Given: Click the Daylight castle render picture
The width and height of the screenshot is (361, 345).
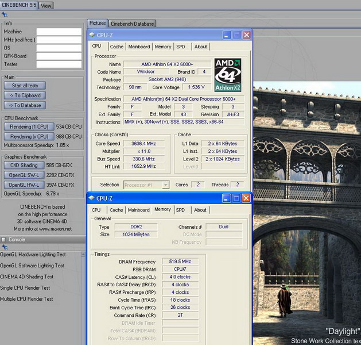Looking at the screenshot, I should pos(307,213).
